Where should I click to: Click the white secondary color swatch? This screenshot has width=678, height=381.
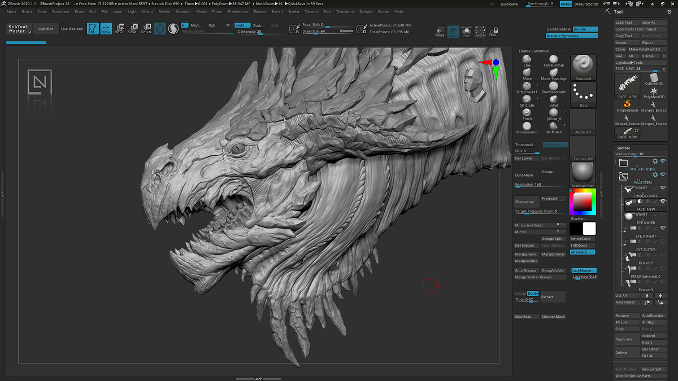pos(589,229)
